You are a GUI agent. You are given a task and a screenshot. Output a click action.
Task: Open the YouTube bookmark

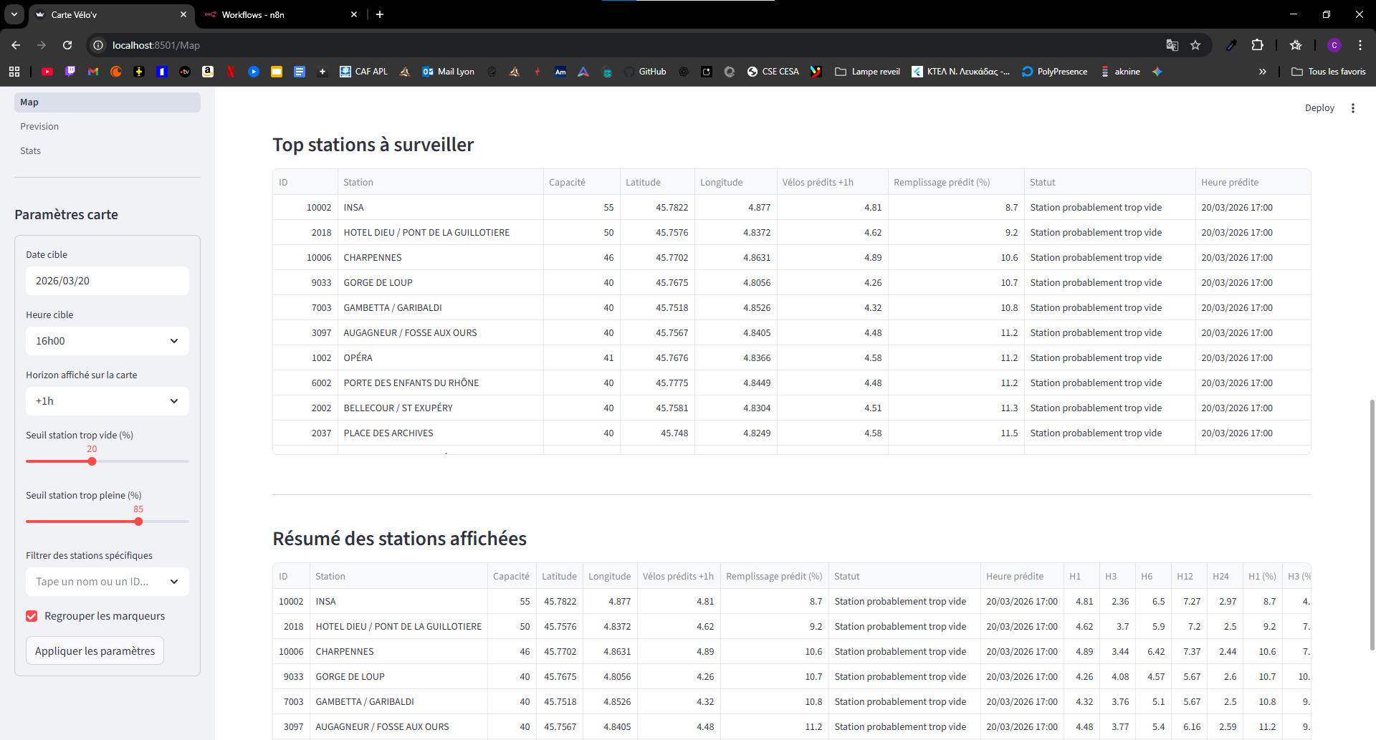[x=47, y=71]
